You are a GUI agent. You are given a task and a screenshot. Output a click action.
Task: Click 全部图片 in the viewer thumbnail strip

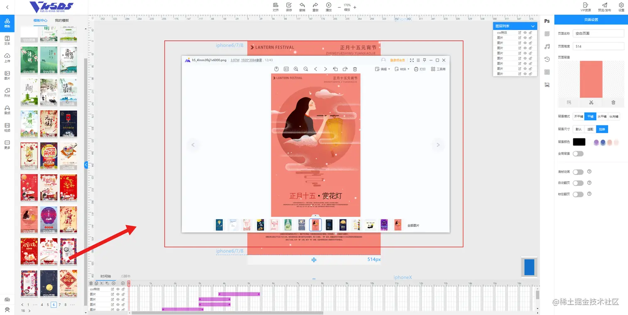pyautogui.click(x=413, y=225)
